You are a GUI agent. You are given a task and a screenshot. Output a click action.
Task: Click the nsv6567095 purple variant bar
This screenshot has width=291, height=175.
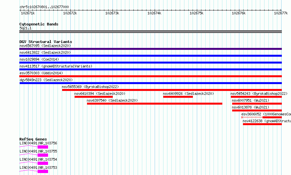(150, 49)
